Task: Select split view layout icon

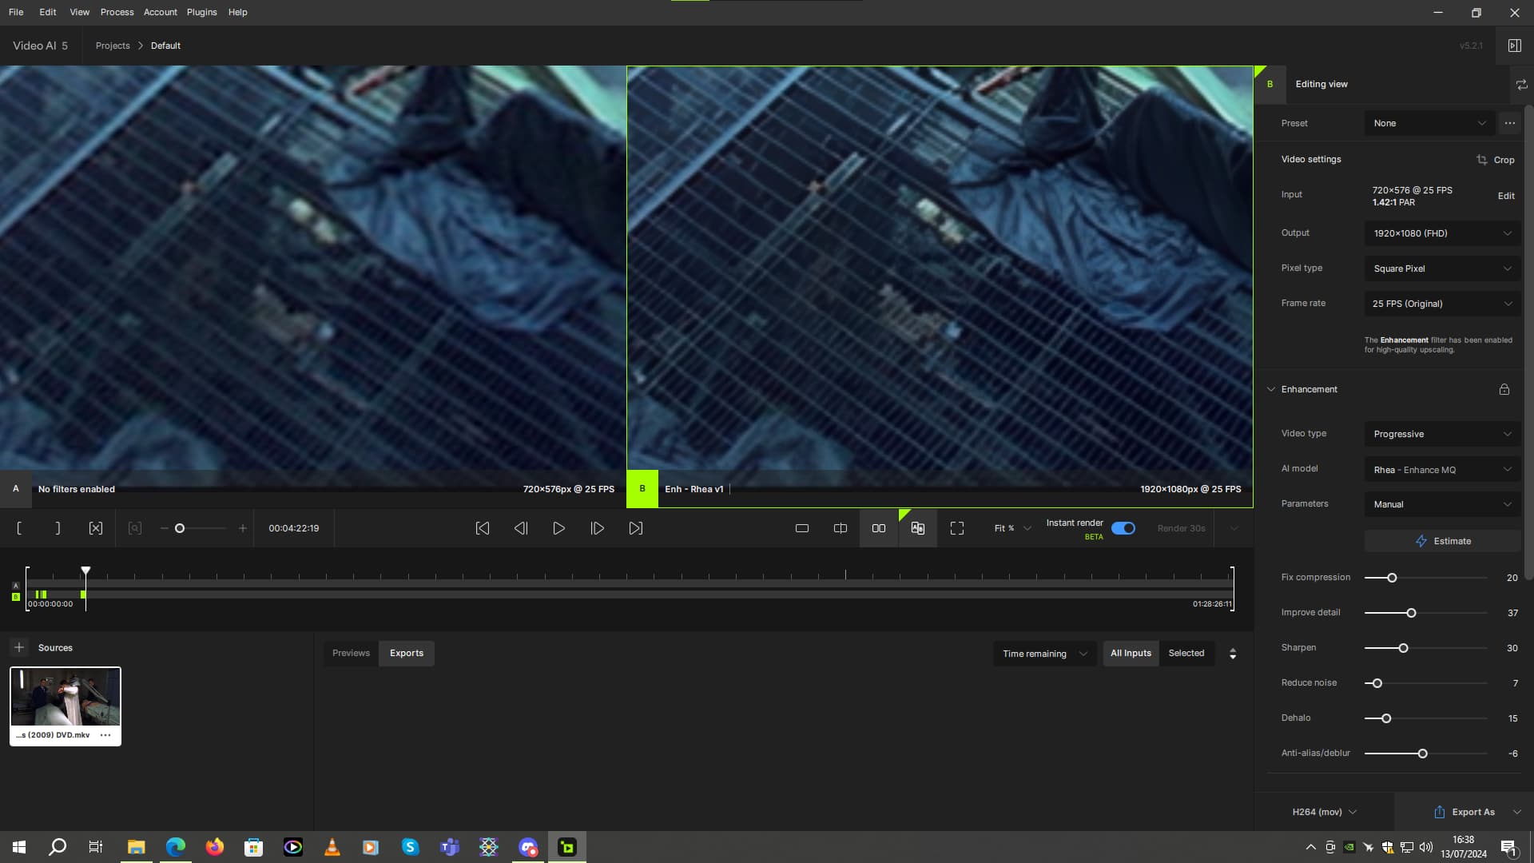Action: pyautogui.click(x=841, y=528)
